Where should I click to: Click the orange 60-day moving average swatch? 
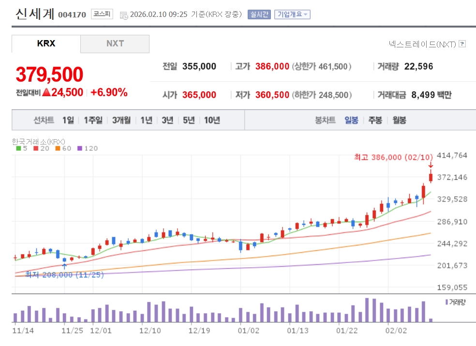(x=58, y=148)
